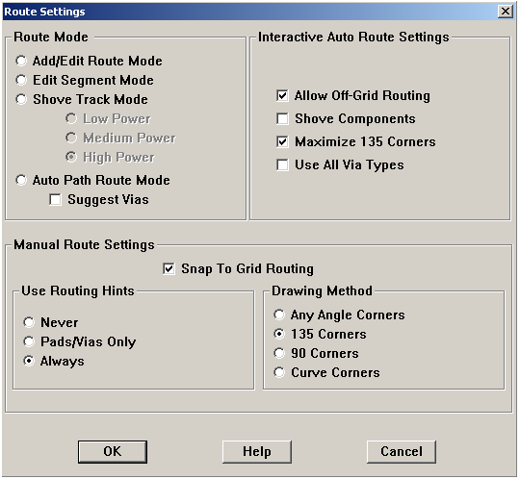Cancel the Route Settings dialog
520x479 pixels.
click(x=402, y=451)
